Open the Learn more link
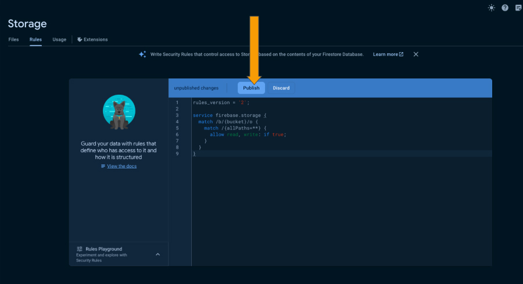The height and width of the screenshot is (284, 523). click(388, 55)
